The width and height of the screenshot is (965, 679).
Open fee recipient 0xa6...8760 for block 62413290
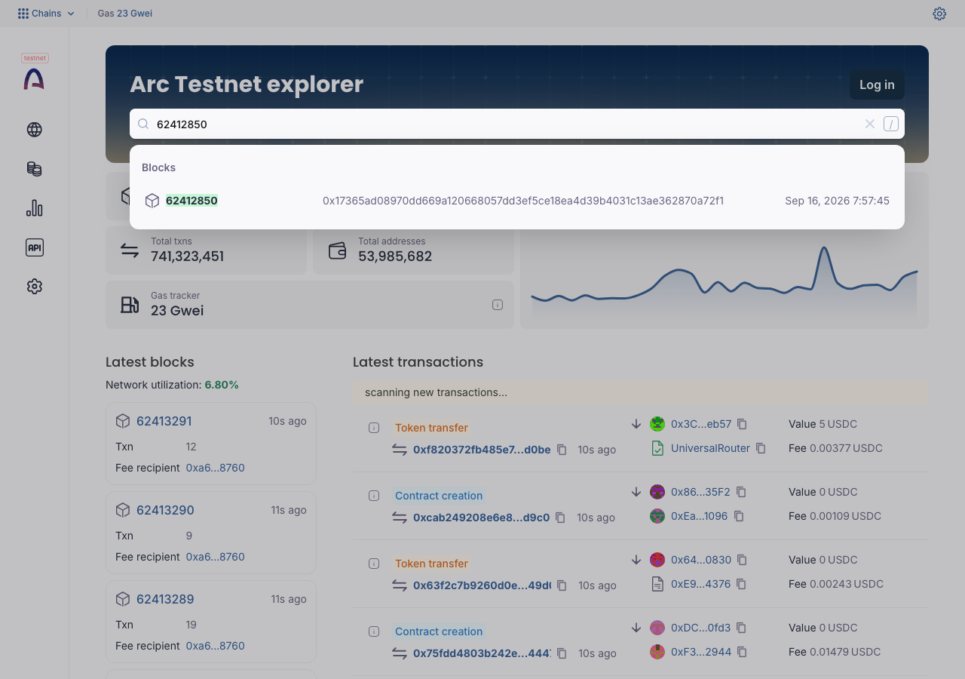click(x=216, y=557)
